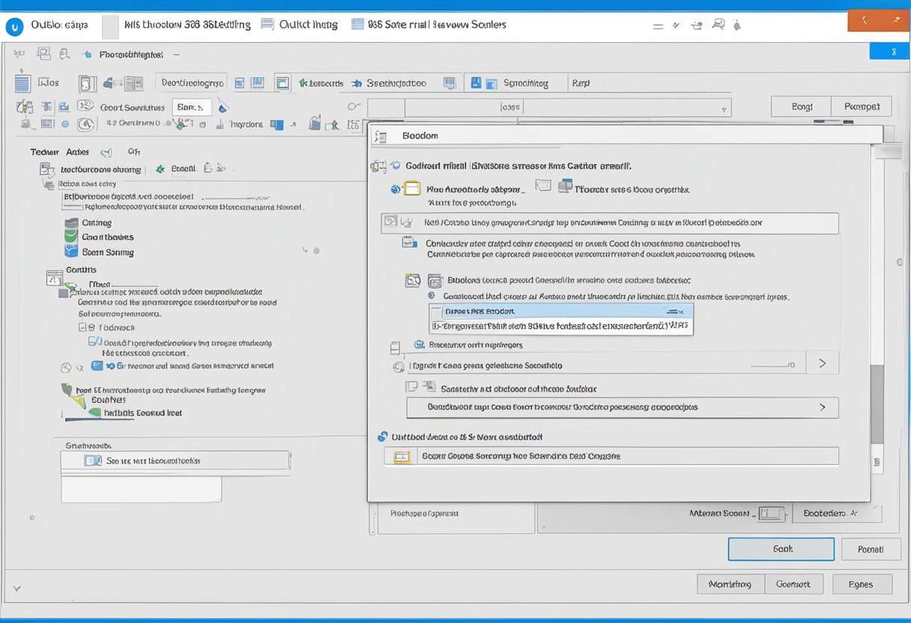This screenshot has width=911, height=623.
Task: Tick the checkbox in highlighted blue row
Action: click(x=438, y=311)
